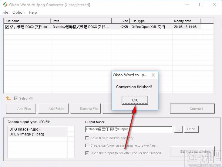This screenshot has width=222, height=167.
Task: Click the Set more parameters button
Action: click(x=192, y=152)
